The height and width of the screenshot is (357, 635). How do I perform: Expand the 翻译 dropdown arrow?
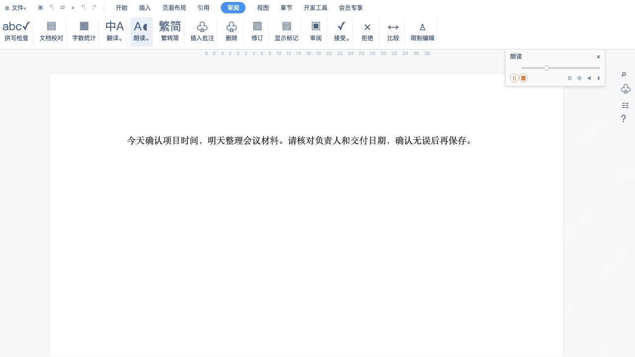coord(121,39)
